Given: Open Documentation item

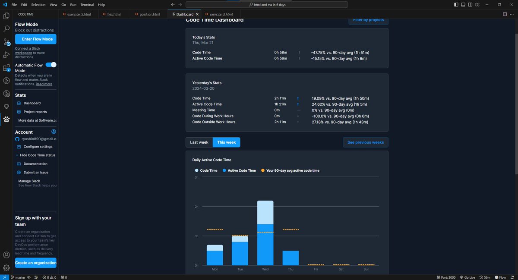Looking at the screenshot, I should [35, 164].
